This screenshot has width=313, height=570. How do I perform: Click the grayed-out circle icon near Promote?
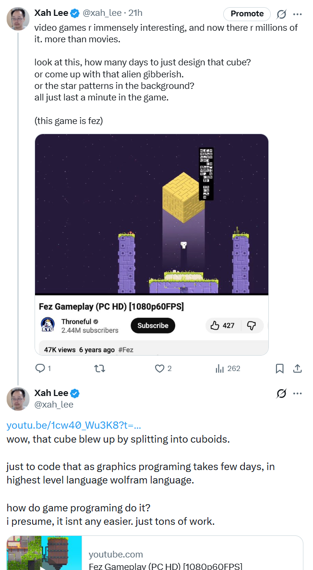[x=282, y=14]
